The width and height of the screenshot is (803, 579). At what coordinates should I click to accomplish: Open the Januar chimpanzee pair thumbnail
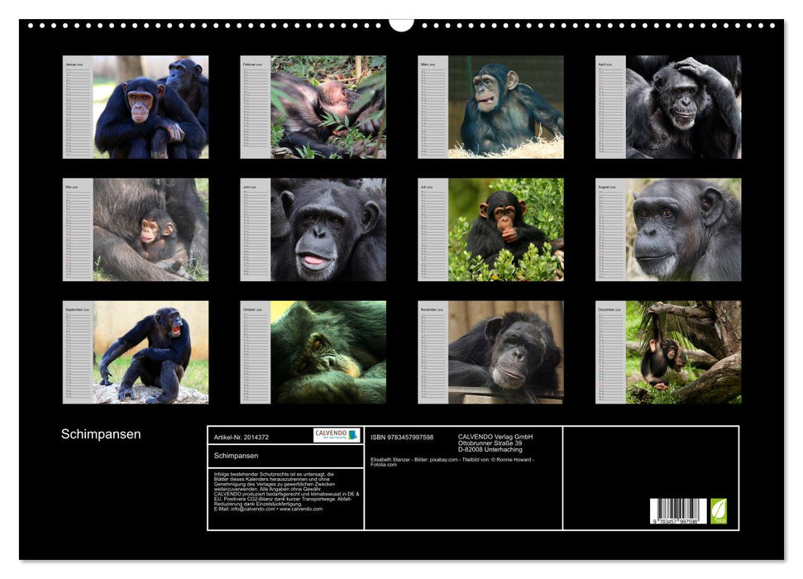point(150,108)
